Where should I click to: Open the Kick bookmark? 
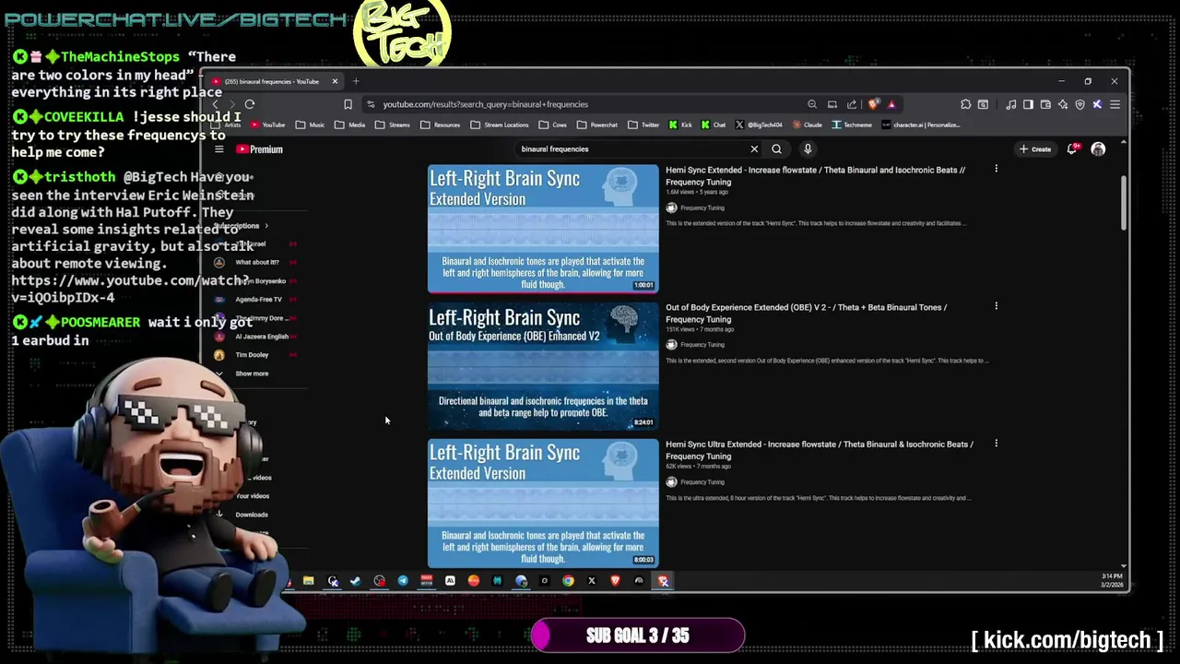click(680, 125)
